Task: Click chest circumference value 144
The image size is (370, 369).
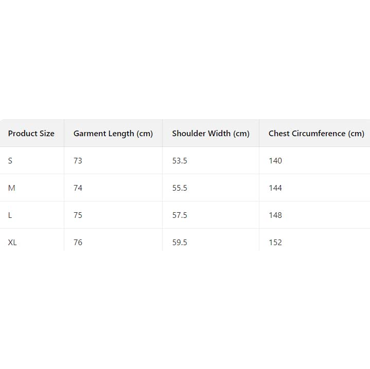Action: pyautogui.click(x=275, y=188)
